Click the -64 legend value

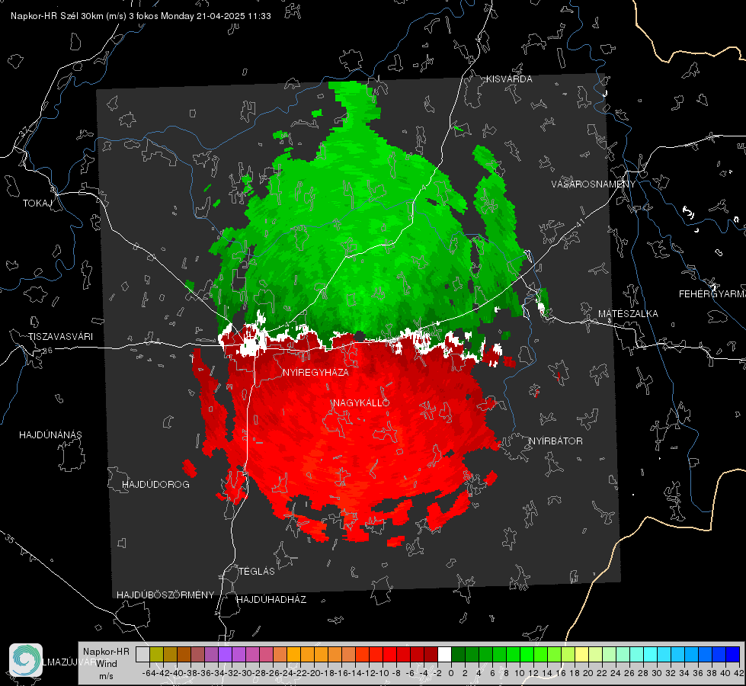(x=149, y=673)
